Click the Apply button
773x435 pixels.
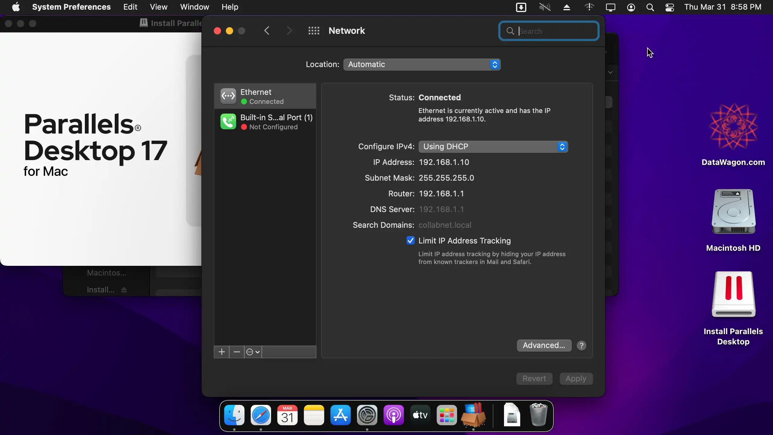coord(576,379)
